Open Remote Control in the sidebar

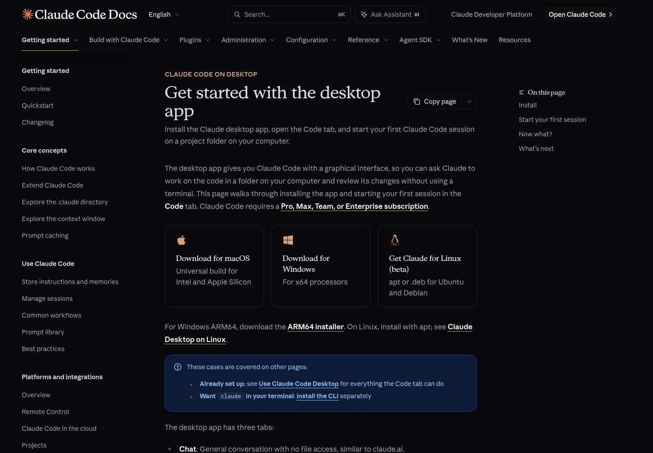(x=45, y=412)
